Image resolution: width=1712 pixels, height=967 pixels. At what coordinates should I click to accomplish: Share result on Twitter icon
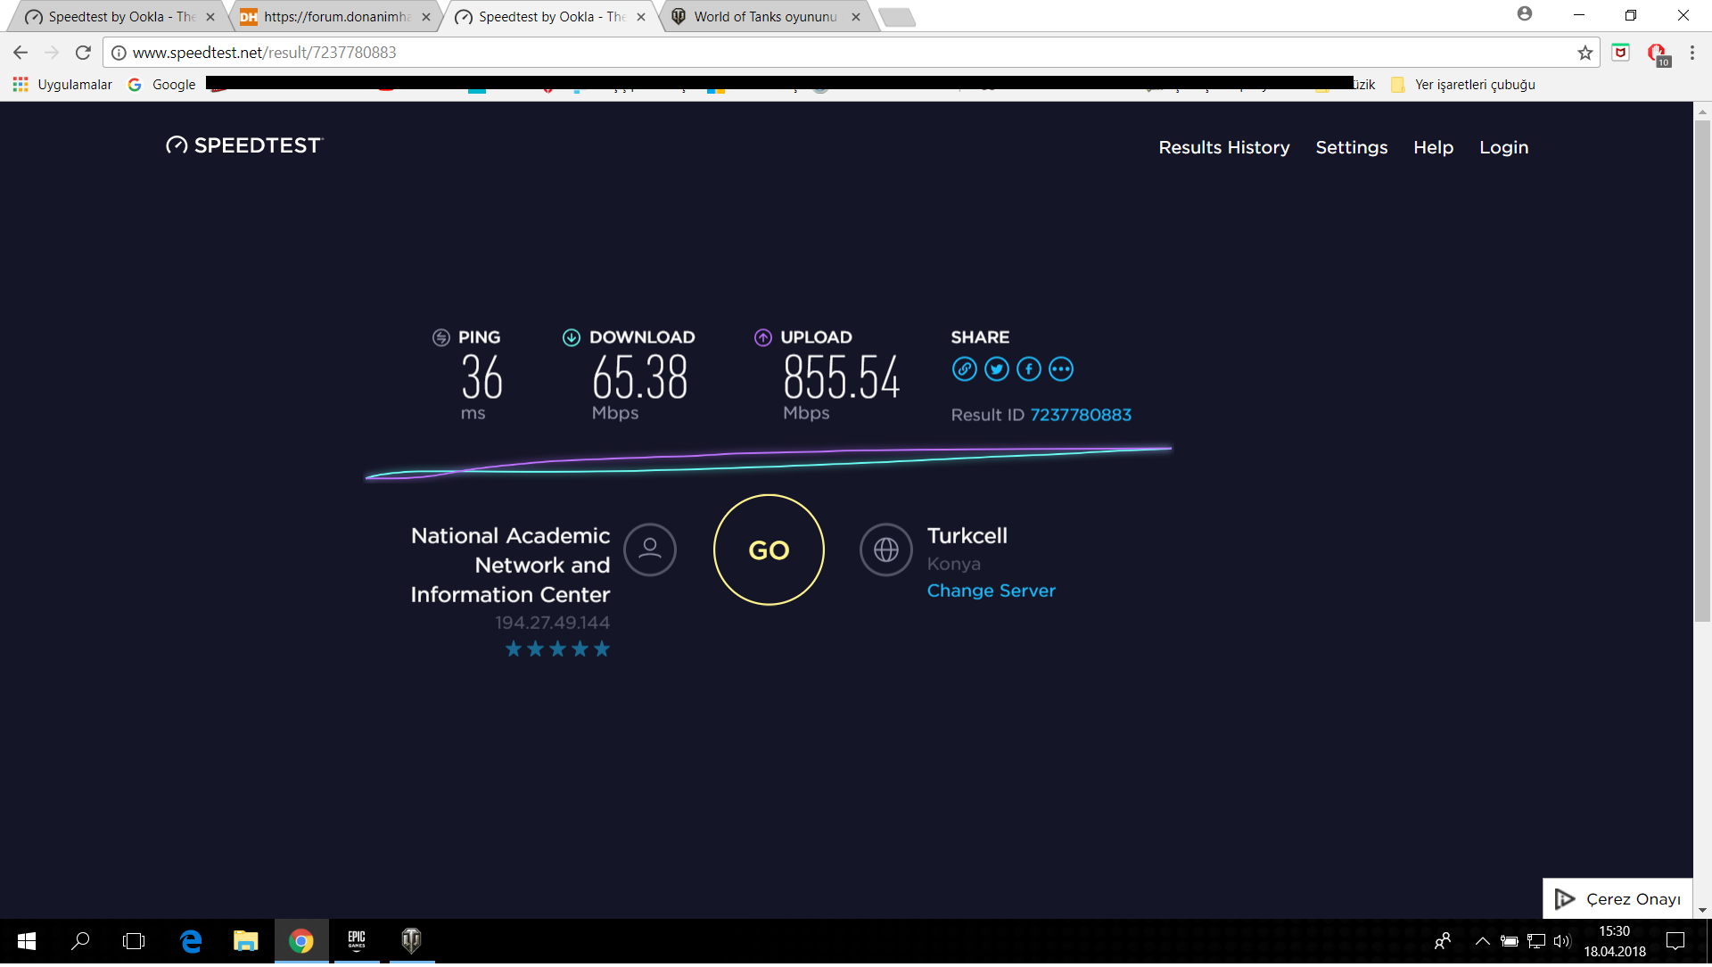pyautogui.click(x=996, y=369)
